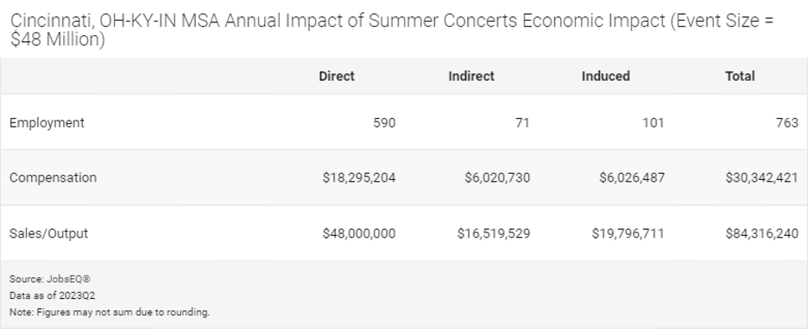808x329 pixels.
Task: Click the Direct column header
Action: pyautogui.click(x=337, y=76)
